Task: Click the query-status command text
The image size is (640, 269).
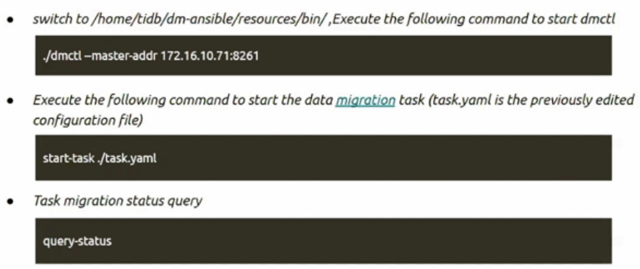Action: pyautogui.click(x=77, y=241)
